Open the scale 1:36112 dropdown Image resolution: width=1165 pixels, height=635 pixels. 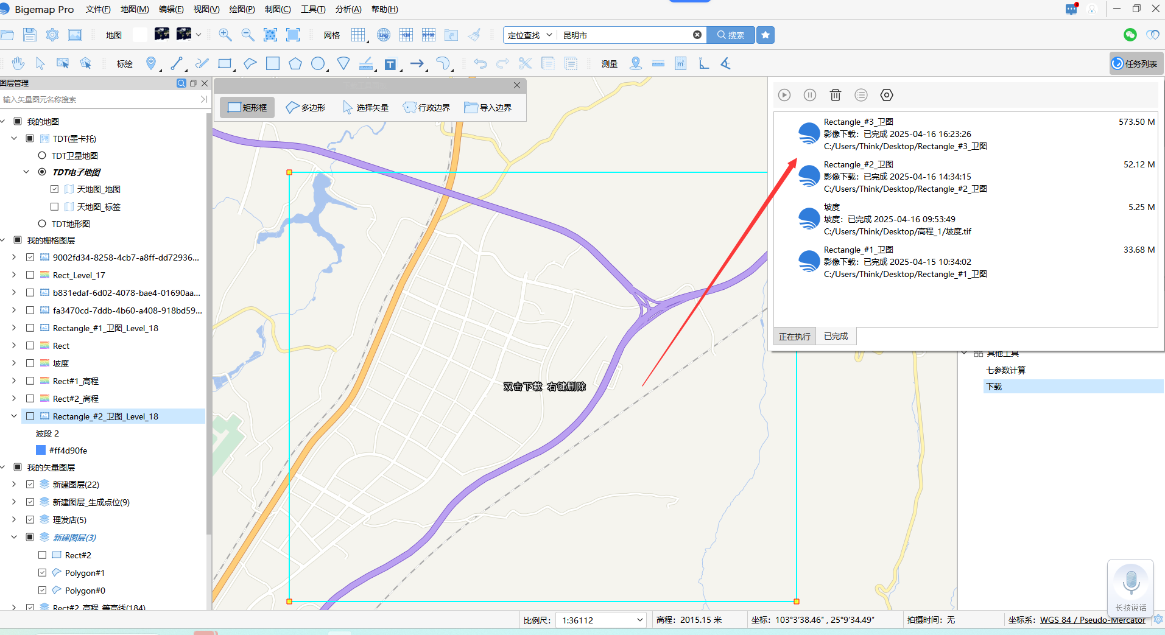[x=602, y=620]
